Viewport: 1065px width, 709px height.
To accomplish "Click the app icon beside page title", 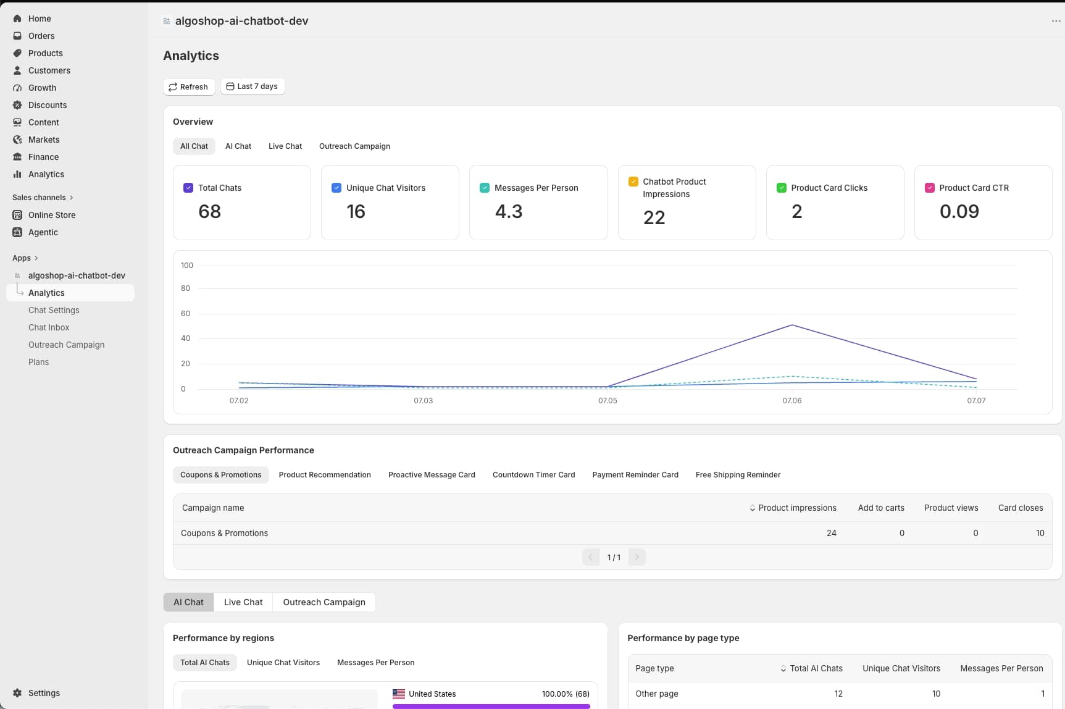I will [x=167, y=21].
